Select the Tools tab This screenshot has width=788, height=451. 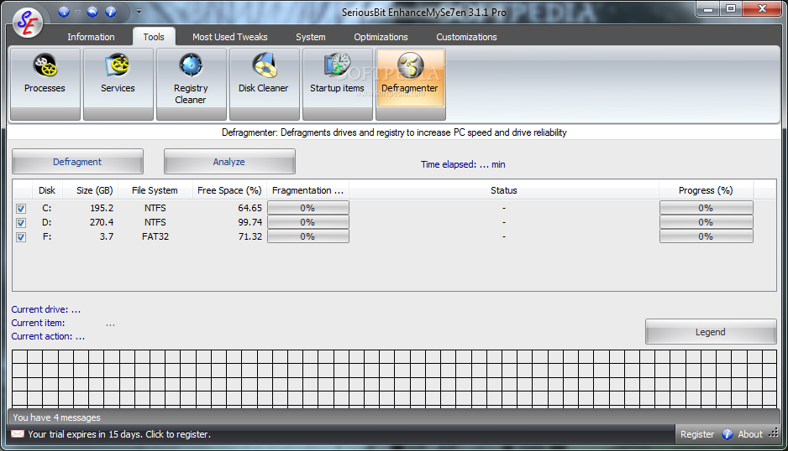pyautogui.click(x=154, y=37)
